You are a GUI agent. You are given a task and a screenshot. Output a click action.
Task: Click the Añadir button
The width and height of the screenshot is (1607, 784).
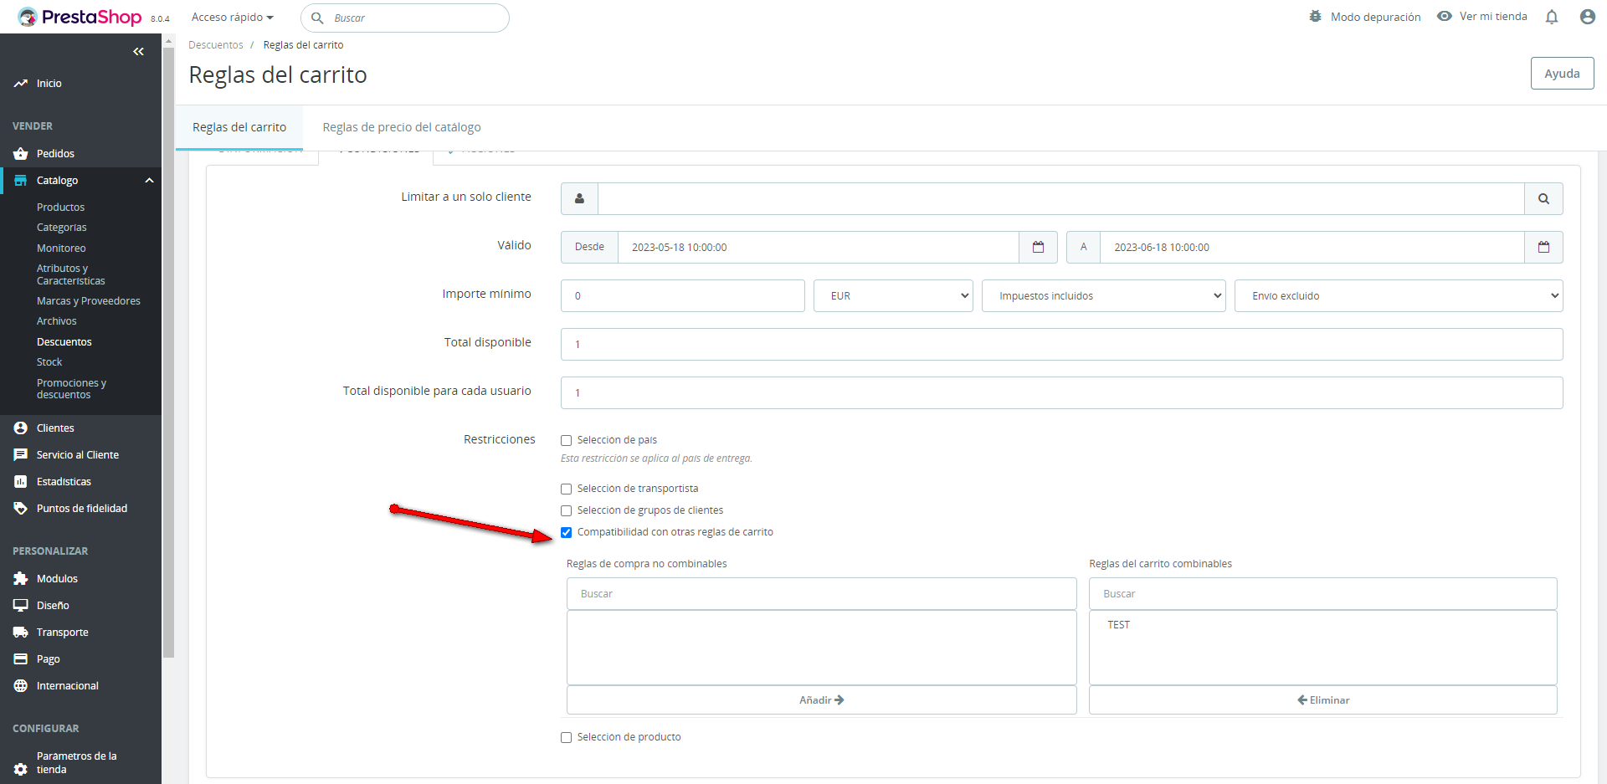point(821,700)
